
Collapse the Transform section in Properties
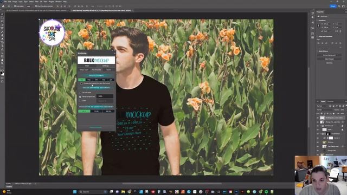tap(318, 21)
